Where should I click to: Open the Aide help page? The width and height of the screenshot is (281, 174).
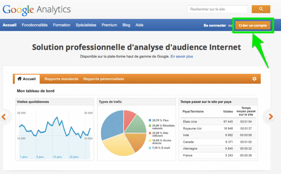click(139, 25)
